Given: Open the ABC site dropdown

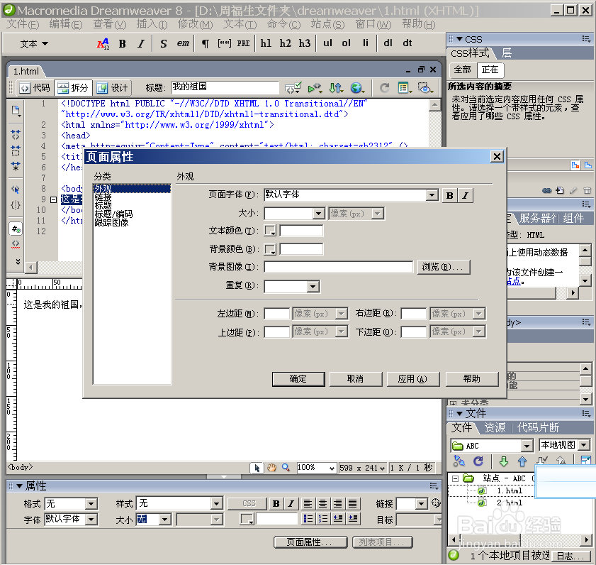Looking at the screenshot, I should tap(527, 446).
